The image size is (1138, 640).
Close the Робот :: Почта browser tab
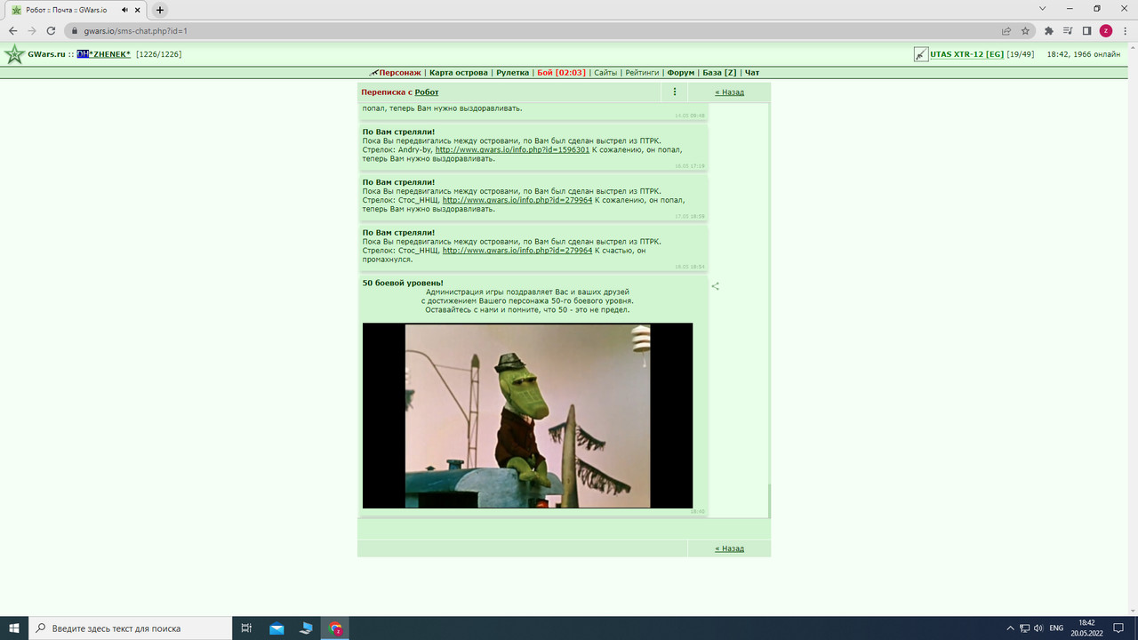tap(138, 10)
